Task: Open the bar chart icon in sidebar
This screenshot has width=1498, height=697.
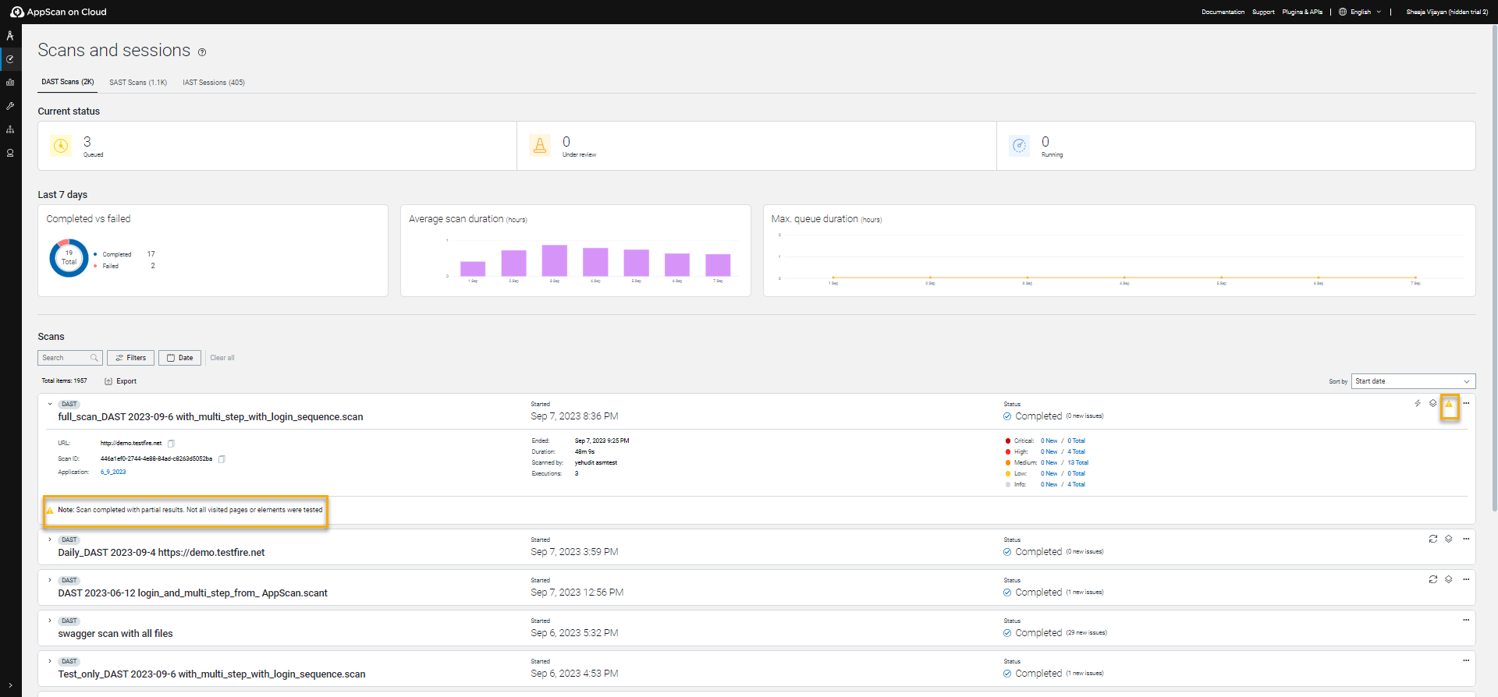Action: coord(10,83)
